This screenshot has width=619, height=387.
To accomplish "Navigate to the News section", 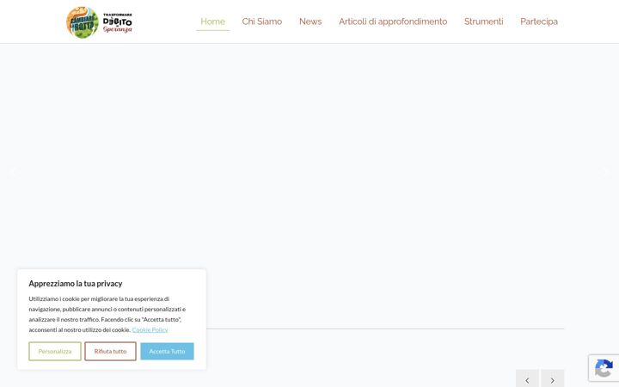I will (310, 21).
